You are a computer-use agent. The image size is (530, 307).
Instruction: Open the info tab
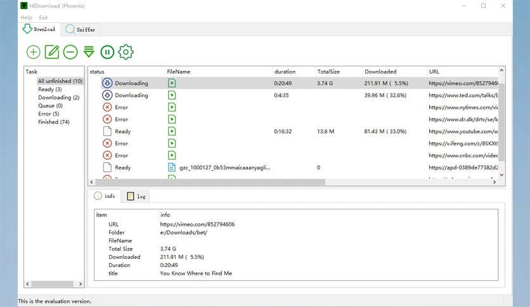105,196
